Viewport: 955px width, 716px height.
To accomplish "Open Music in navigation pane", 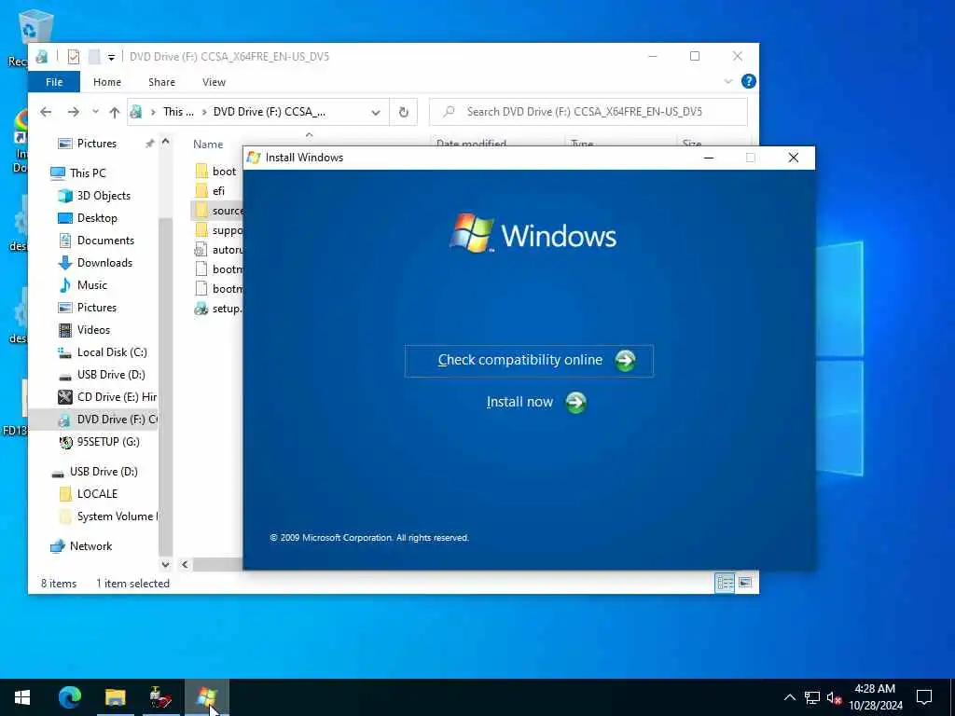I will point(92,285).
